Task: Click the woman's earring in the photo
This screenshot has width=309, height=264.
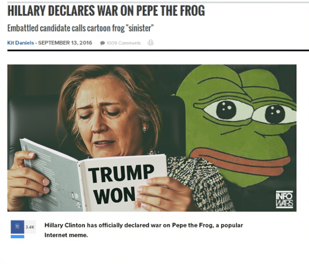Action: pyautogui.click(x=144, y=129)
